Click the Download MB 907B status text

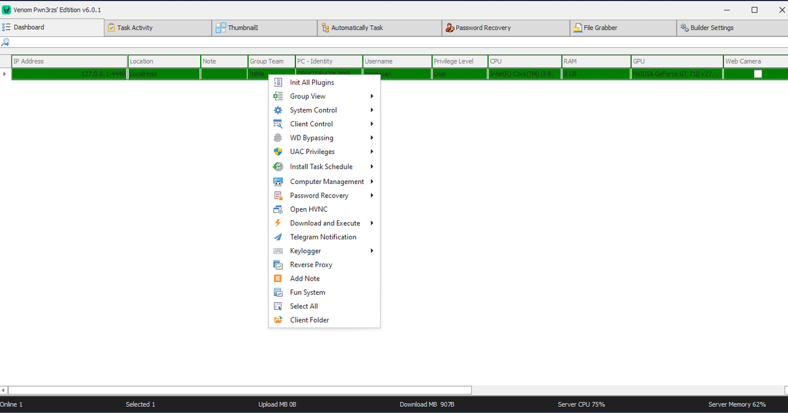pyautogui.click(x=427, y=404)
